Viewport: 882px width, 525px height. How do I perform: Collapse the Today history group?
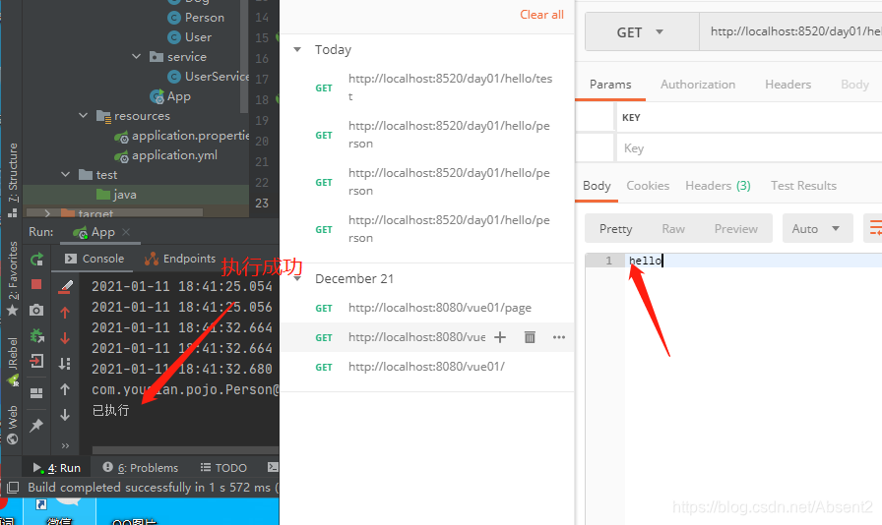coord(297,49)
